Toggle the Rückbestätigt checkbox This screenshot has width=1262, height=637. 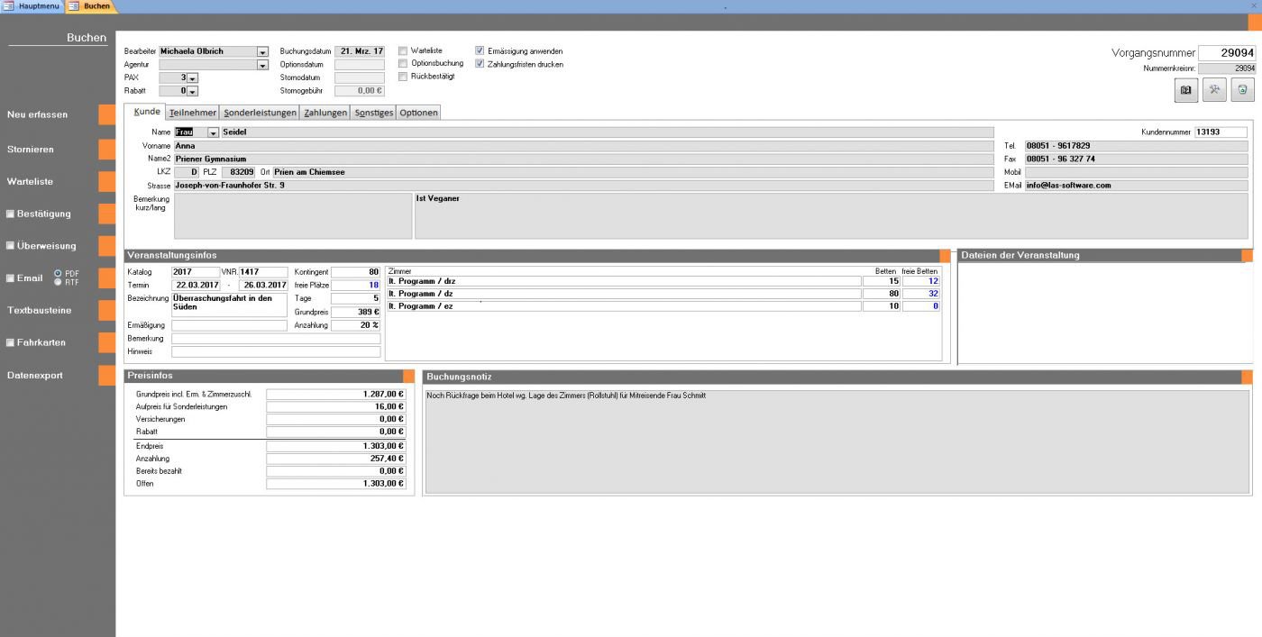tap(403, 77)
